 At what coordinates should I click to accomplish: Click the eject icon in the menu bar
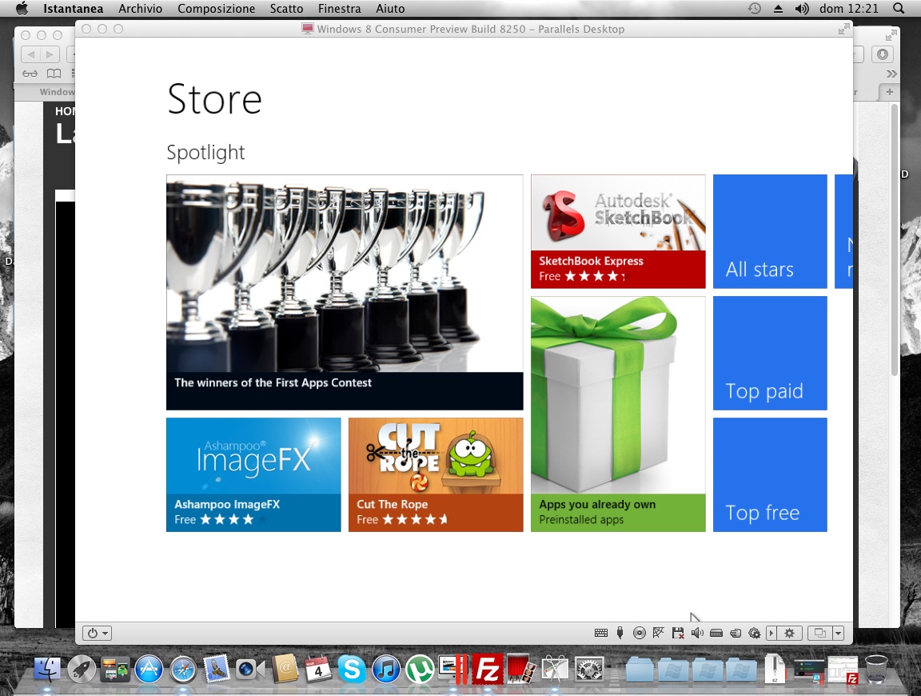point(778,9)
